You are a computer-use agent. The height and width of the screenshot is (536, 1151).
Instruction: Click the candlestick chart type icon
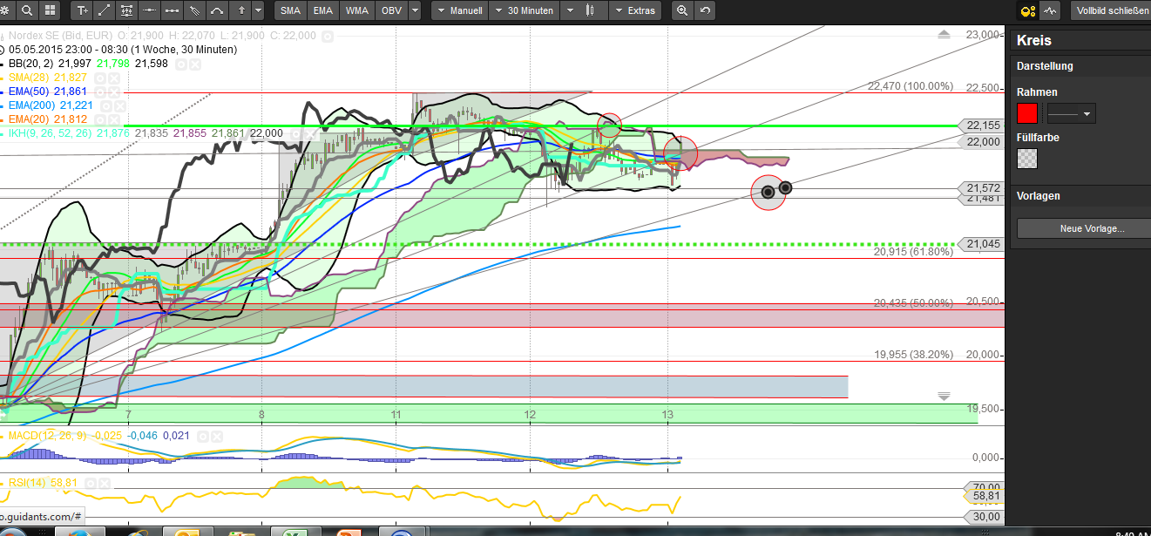click(592, 10)
